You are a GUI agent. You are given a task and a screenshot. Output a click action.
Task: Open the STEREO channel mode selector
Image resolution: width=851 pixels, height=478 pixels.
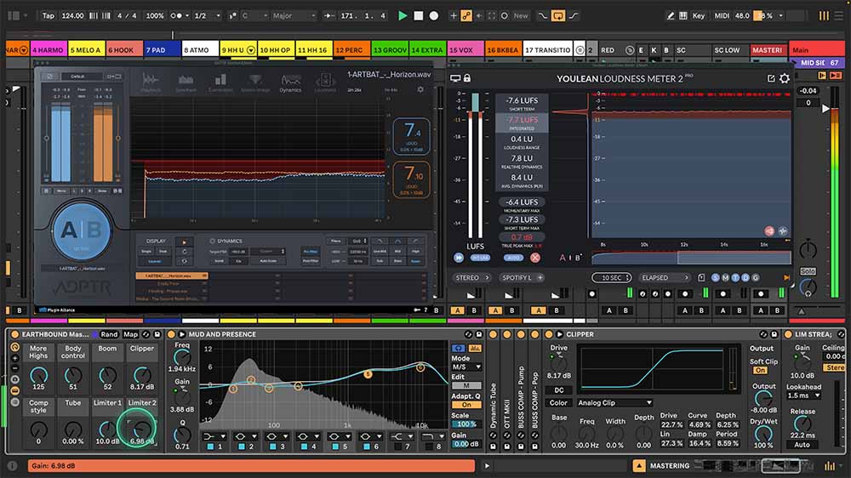pos(471,278)
